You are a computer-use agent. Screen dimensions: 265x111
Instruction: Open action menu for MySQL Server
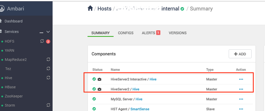pos(241,99)
